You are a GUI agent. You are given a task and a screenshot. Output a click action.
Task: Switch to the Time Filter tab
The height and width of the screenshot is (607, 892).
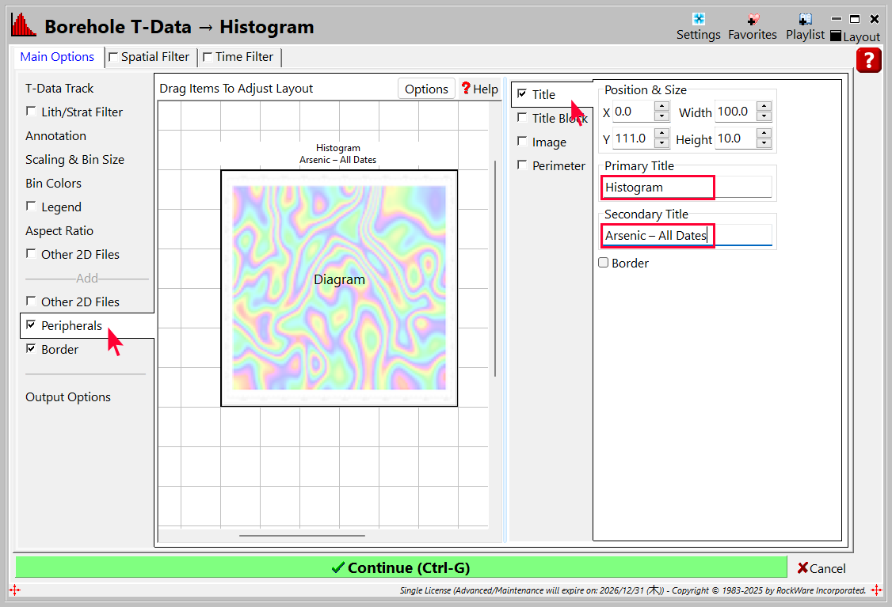pyautogui.click(x=238, y=57)
